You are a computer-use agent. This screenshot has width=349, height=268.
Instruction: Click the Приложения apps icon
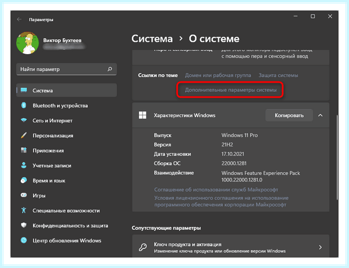(24, 150)
